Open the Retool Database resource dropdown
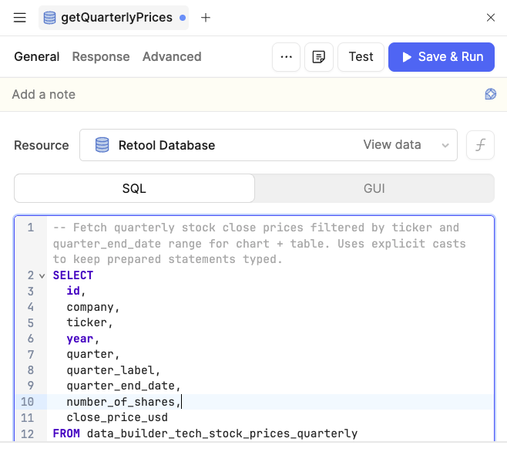The image size is (507, 452). (x=268, y=145)
